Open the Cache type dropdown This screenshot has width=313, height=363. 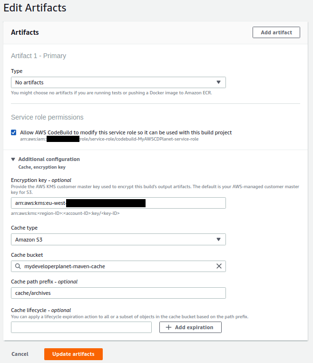(118, 239)
